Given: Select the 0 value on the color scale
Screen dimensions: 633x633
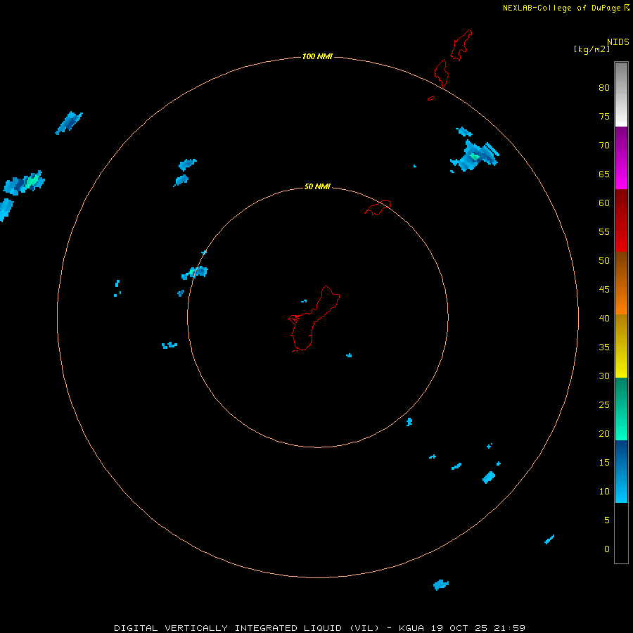Looking at the screenshot, I should click(607, 549).
